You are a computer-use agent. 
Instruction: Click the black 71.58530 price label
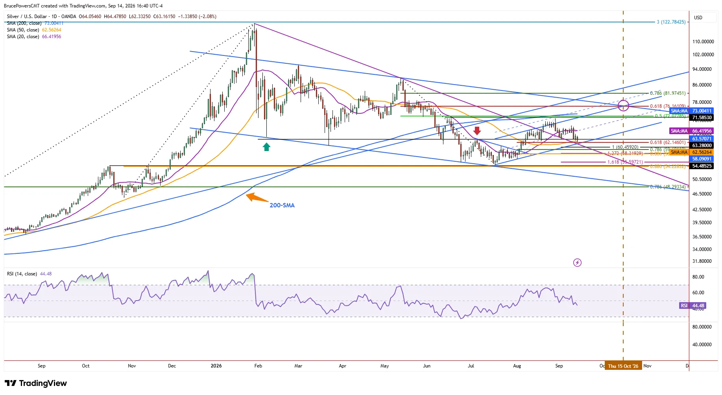[702, 118]
